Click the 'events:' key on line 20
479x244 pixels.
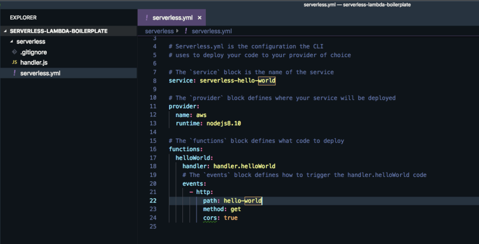194,184
